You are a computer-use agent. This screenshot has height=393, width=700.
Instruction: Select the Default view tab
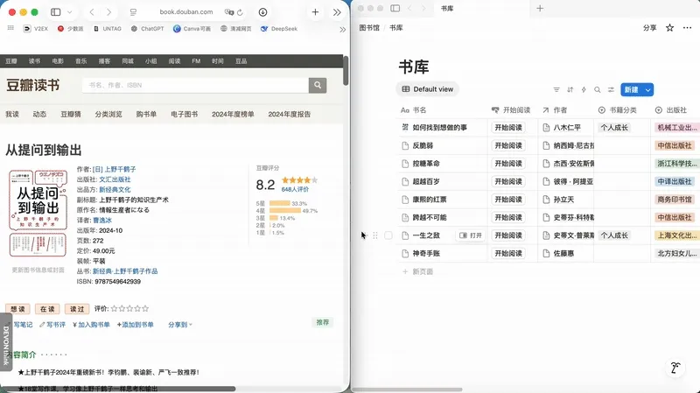pos(427,89)
